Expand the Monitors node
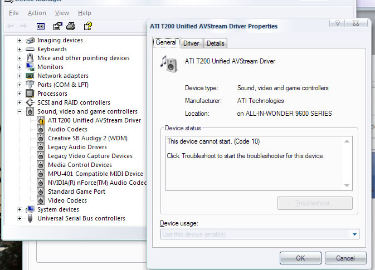375x270 pixels. [x=20, y=67]
